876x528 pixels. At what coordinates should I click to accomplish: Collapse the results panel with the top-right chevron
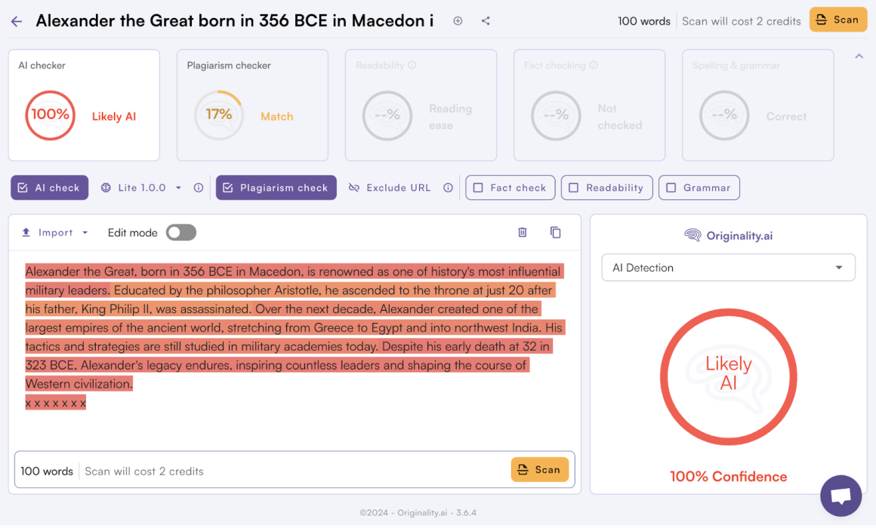[859, 56]
